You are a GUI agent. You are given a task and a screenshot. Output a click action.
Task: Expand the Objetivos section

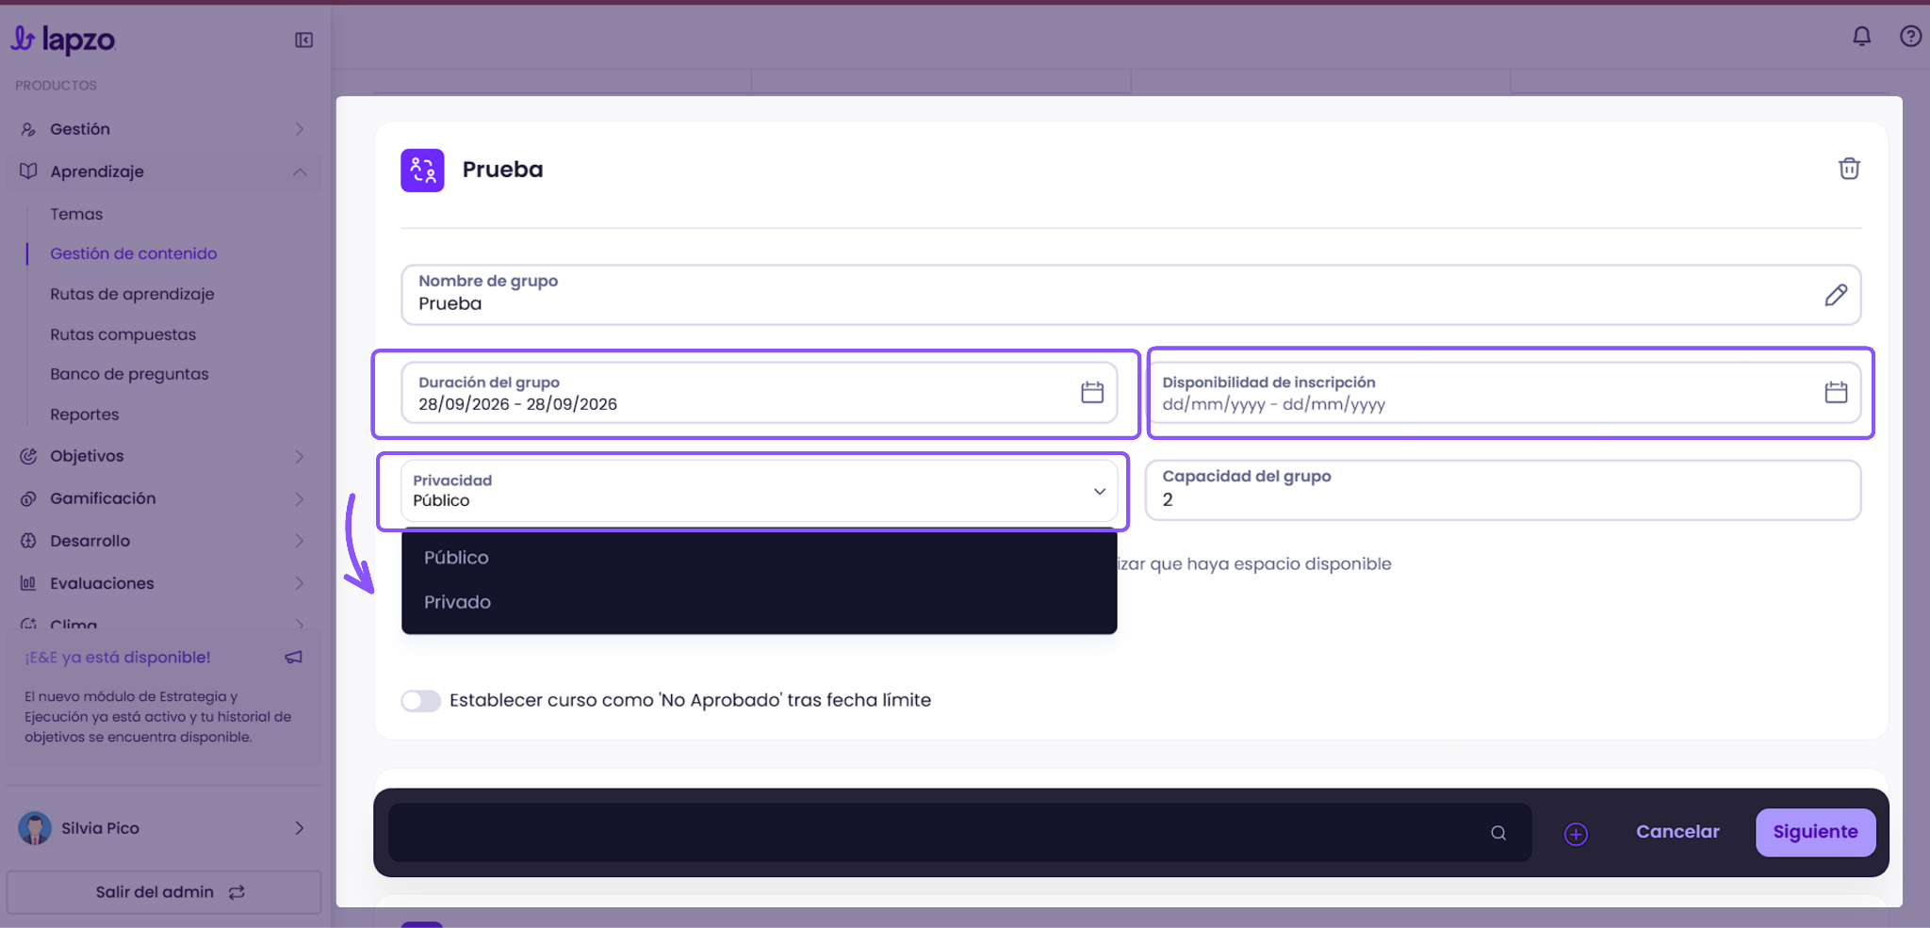pos(164,456)
